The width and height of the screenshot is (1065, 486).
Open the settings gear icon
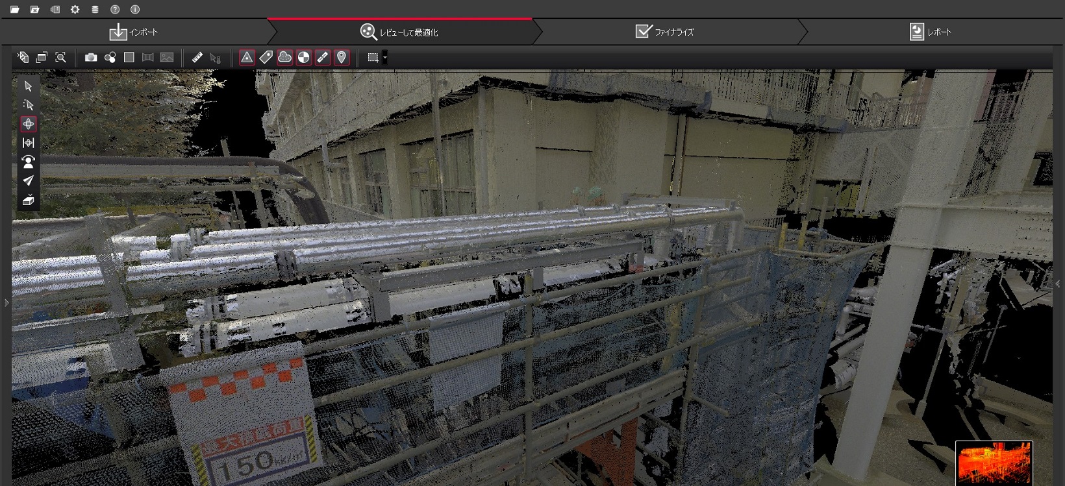[x=75, y=10]
